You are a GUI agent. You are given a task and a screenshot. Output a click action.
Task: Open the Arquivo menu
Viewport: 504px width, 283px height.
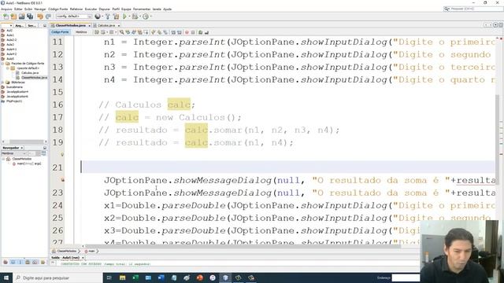click(x=6, y=9)
